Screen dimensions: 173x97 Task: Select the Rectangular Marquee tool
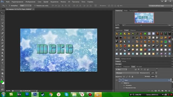click(x=2, y=16)
